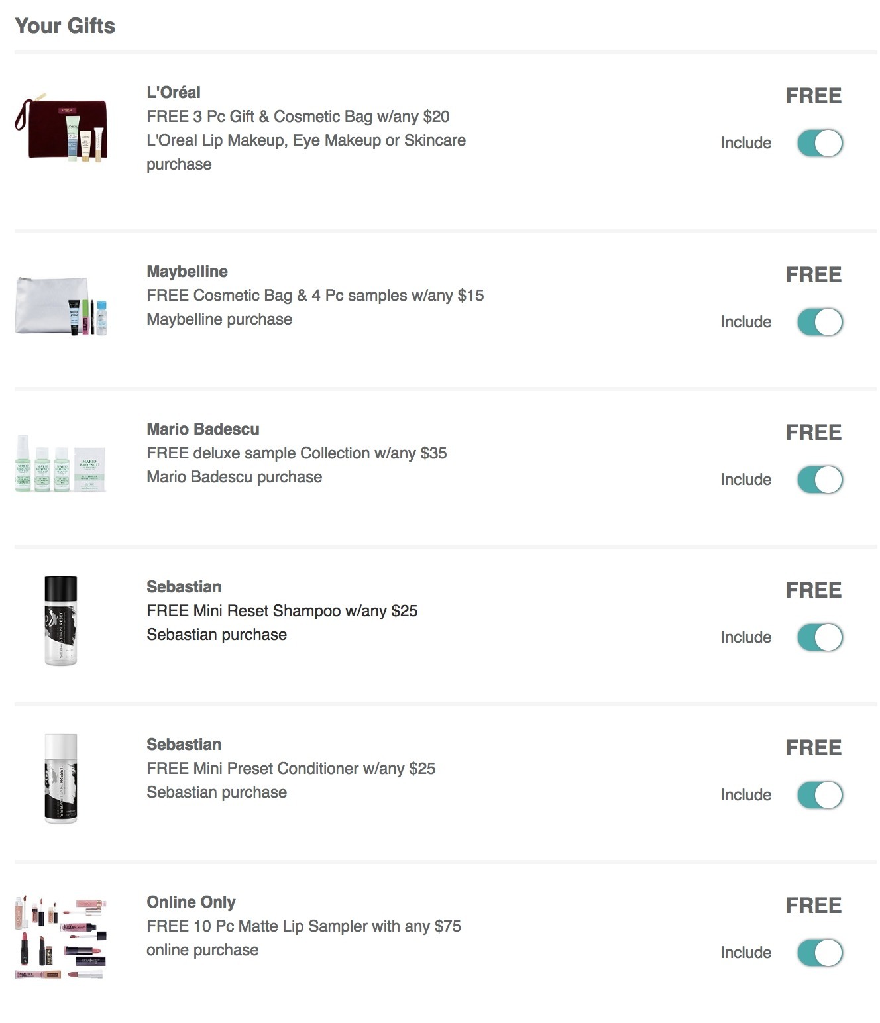
Task: Switch off Mini Preset Conditioner Include toggle
Action: pos(820,795)
